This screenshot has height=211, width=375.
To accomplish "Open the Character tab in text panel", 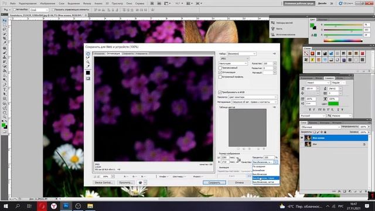I will click(x=329, y=78).
